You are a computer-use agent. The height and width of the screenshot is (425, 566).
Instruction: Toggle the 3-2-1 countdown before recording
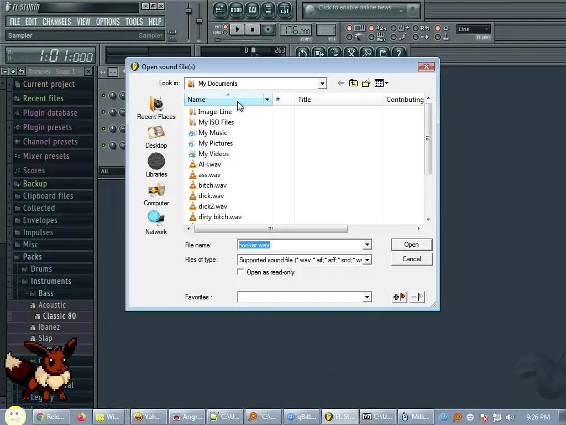371,28
